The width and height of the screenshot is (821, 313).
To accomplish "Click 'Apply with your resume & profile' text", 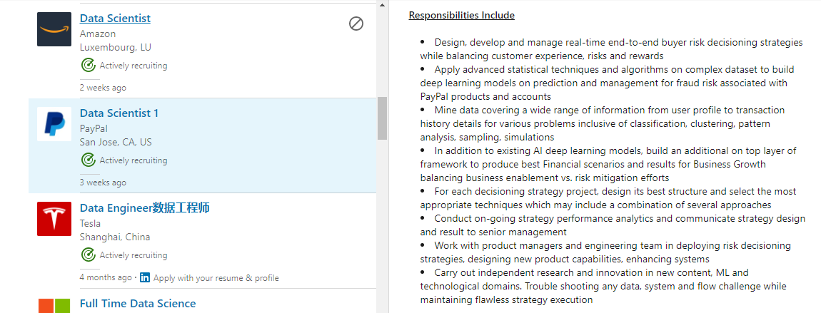I will point(216,278).
